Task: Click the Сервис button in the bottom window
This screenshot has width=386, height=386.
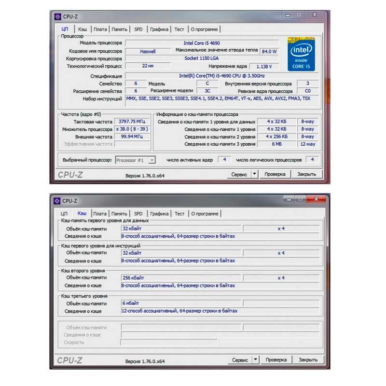Action: 240,360
